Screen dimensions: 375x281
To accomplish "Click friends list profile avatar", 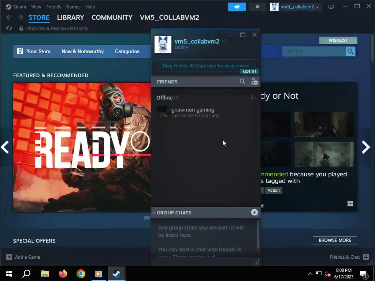I will tap(163, 44).
